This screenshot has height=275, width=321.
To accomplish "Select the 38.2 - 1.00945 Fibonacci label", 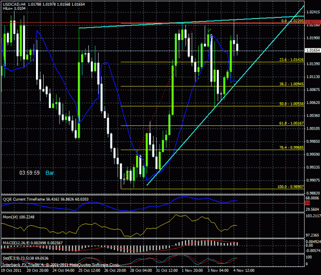I will coord(292,84).
